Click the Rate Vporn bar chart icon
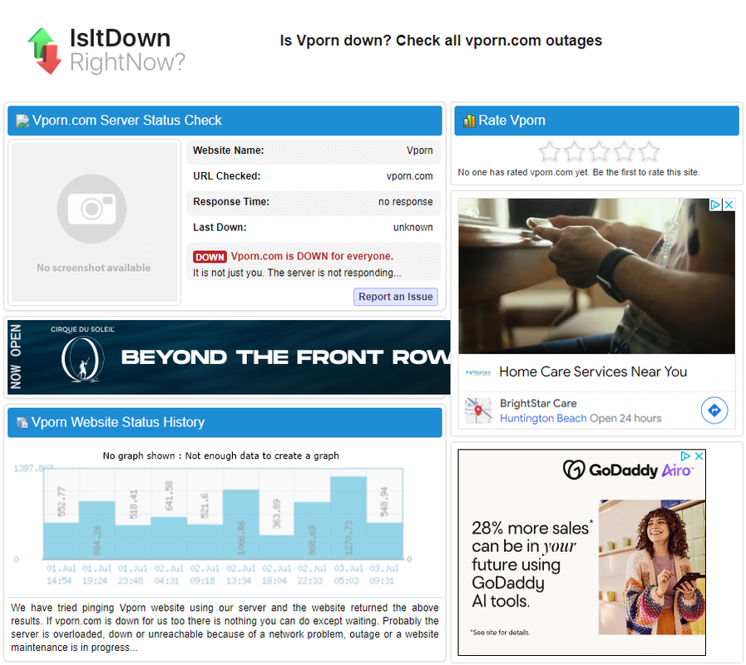Viewport: 746px width, 665px height. click(469, 121)
